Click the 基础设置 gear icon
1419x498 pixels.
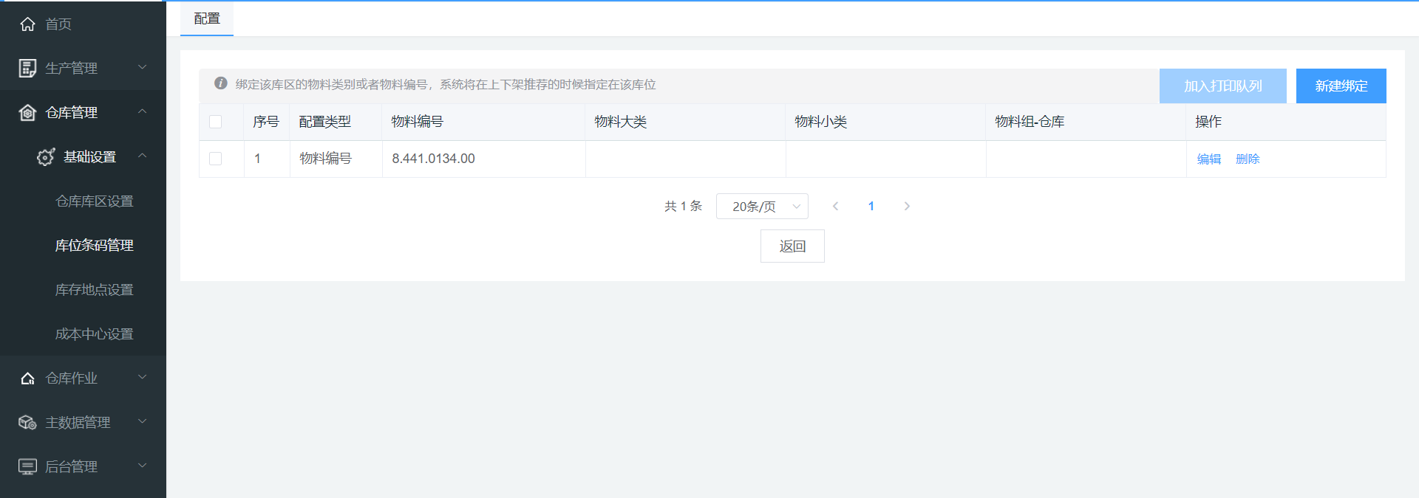(46, 157)
